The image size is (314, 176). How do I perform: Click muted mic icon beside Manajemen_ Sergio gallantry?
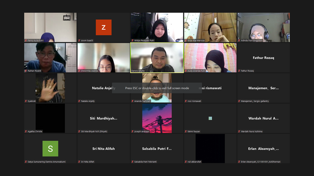click(x=239, y=101)
